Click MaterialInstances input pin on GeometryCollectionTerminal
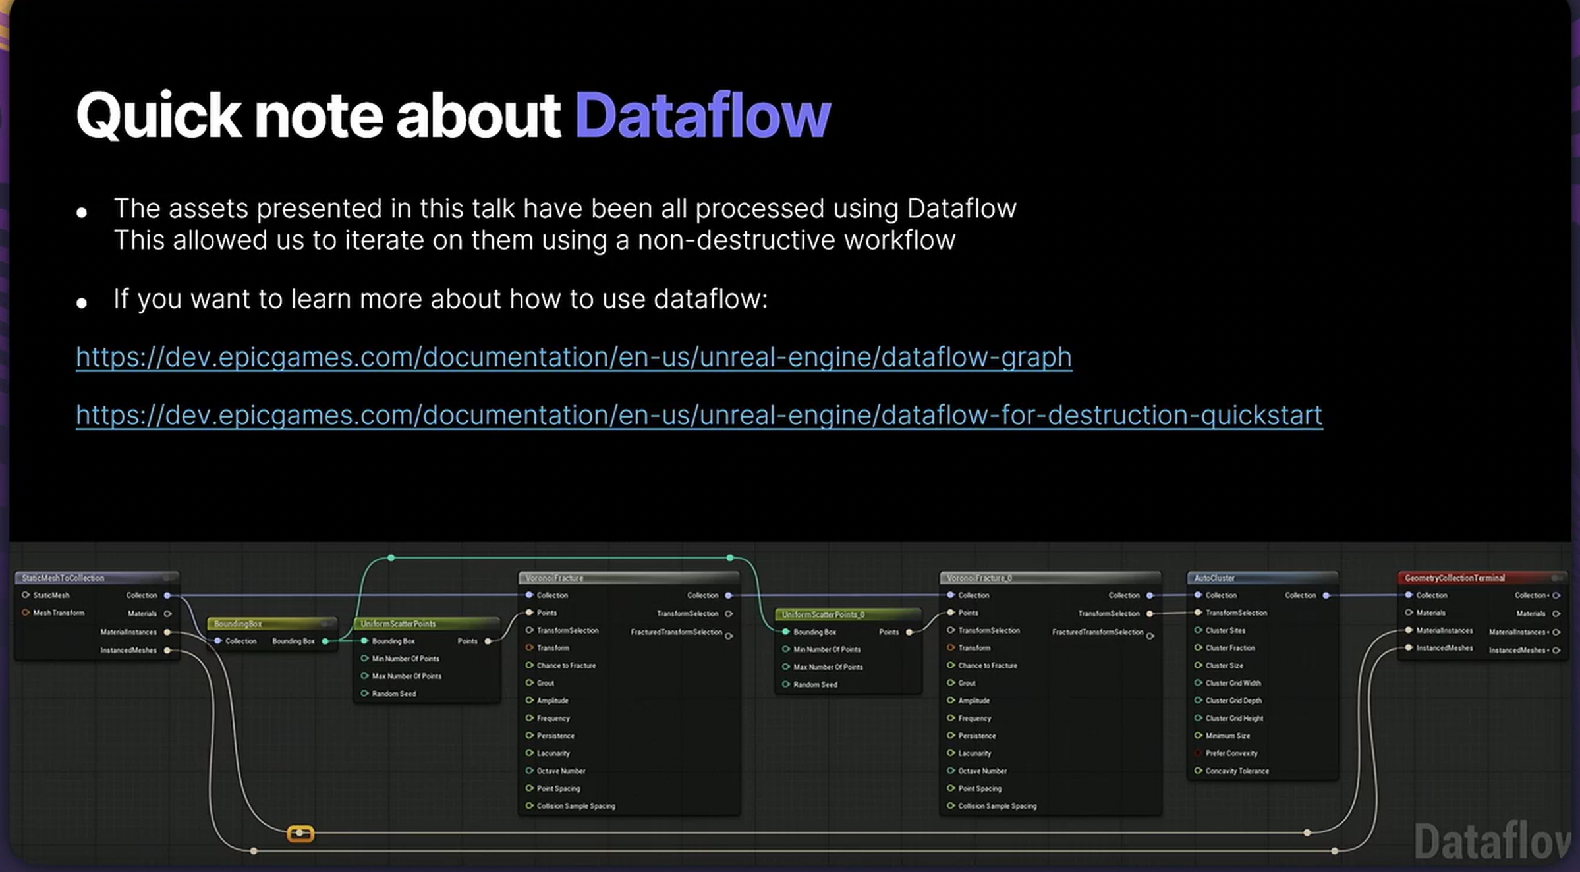The height and width of the screenshot is (872, 1580). pyautogui.click(x=1409, y=630)
